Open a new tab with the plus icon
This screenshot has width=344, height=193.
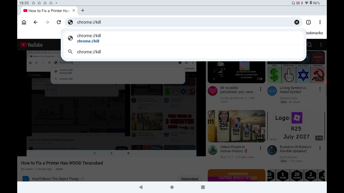pyautogui.click(x=83, y=10)
